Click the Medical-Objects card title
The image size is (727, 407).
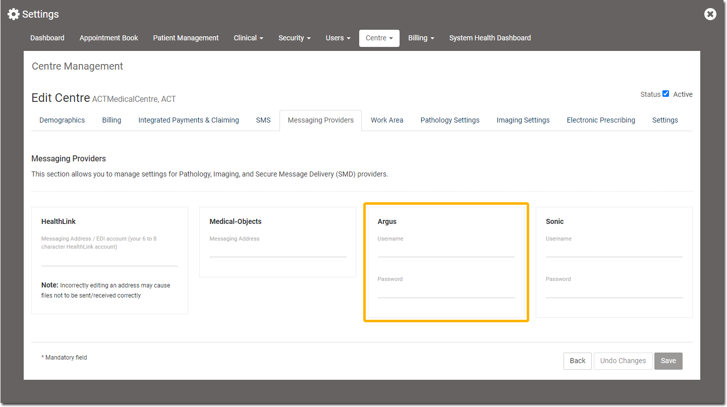[236, 221]
